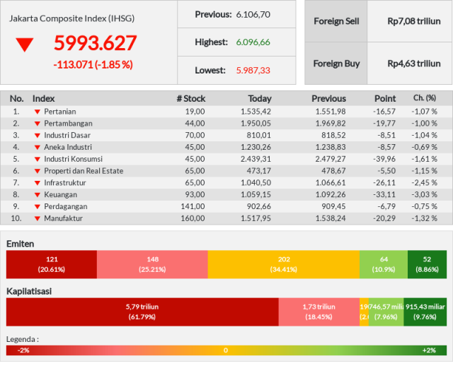453x373 pixels.
Task: Click the change text -113.071 (-1.85 %)
Action: (x=93, y=64)
